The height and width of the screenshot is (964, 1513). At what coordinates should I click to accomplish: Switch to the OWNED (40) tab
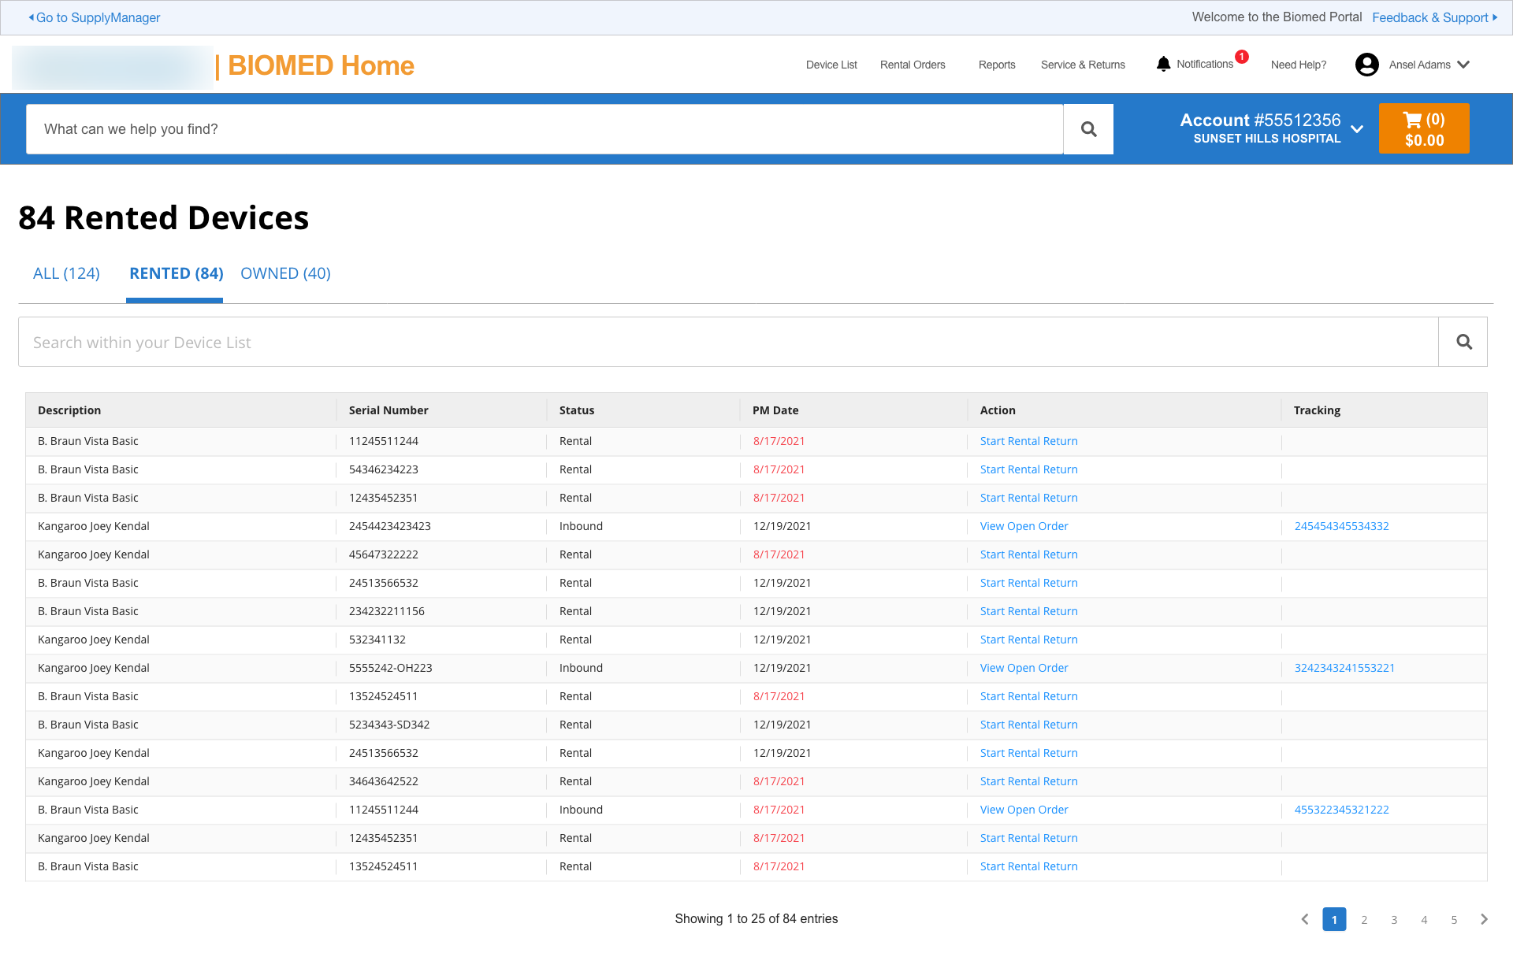[x=285, y=273]
